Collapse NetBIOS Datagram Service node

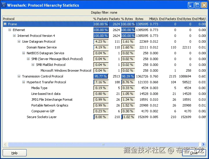[23, 53]
